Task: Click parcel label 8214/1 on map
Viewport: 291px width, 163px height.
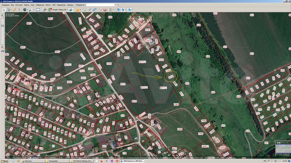Action: [x=68, y=65]
